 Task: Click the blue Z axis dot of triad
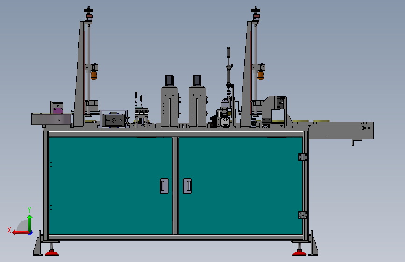(30, 233)
